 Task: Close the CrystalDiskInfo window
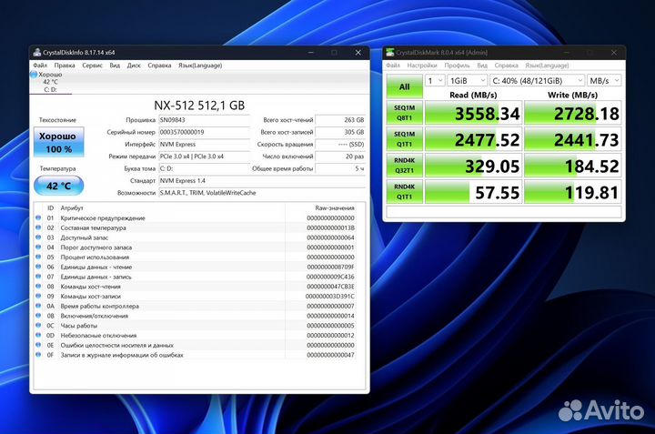(x=358, y=52)
